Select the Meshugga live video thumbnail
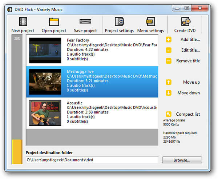 (45, 82)
